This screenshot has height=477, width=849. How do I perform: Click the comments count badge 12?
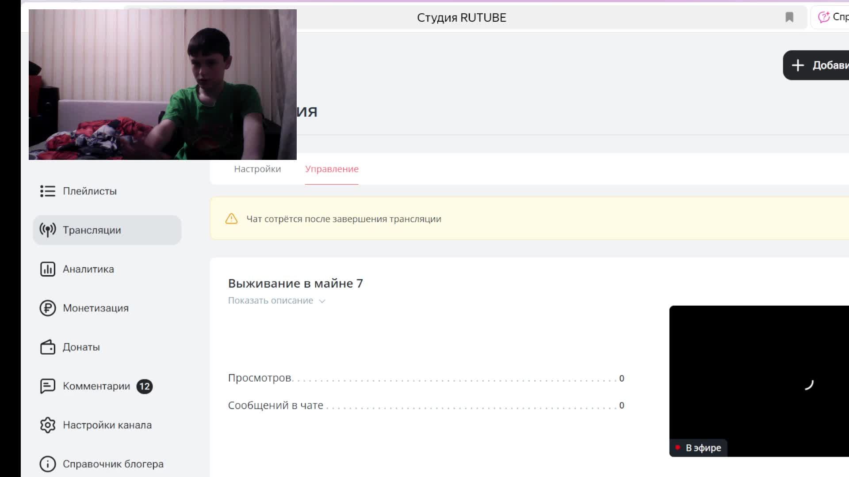144,386
